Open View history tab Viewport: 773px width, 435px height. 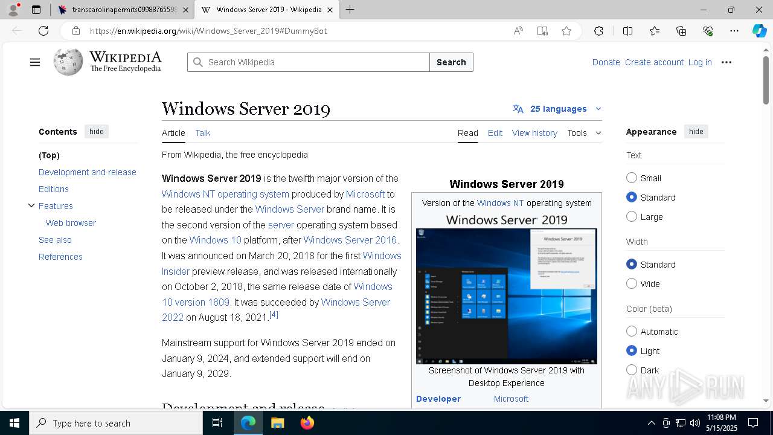pyautogui.click(x=534, y=133)
